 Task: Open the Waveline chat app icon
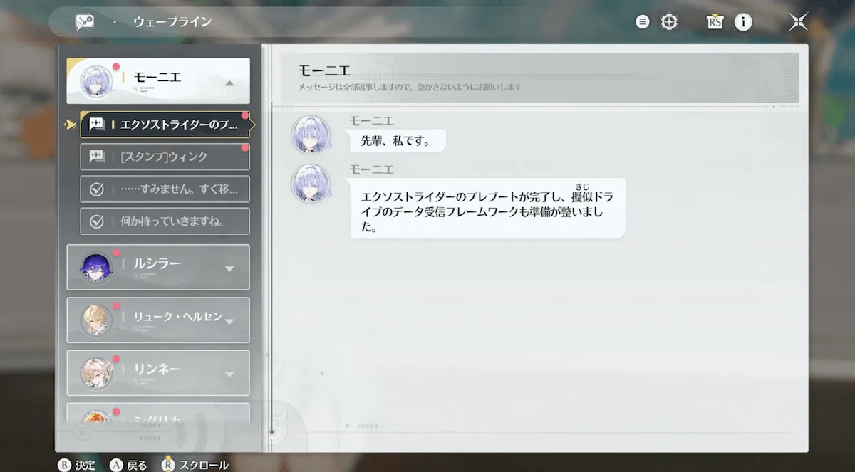pyautogui.click(x=83, y=21)
